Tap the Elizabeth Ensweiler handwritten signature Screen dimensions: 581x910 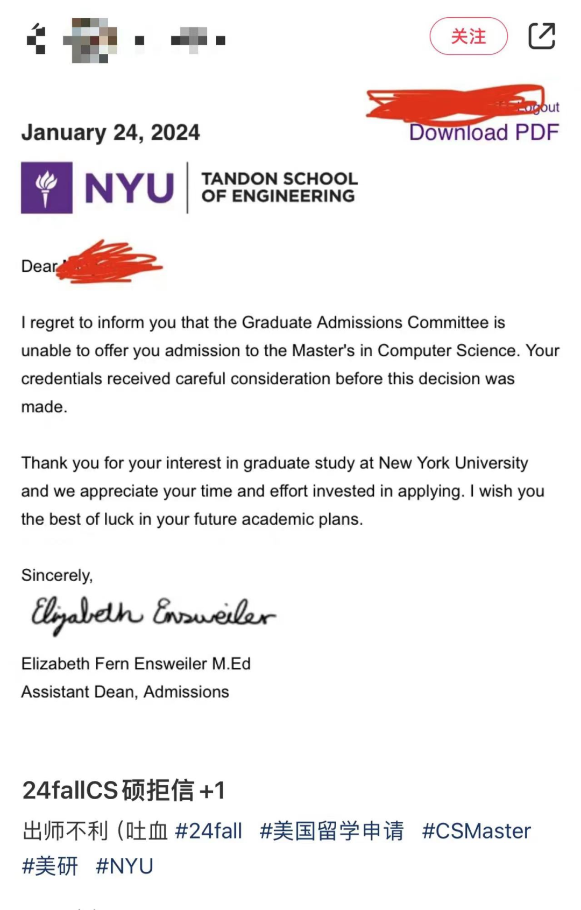tap(153, 616)
